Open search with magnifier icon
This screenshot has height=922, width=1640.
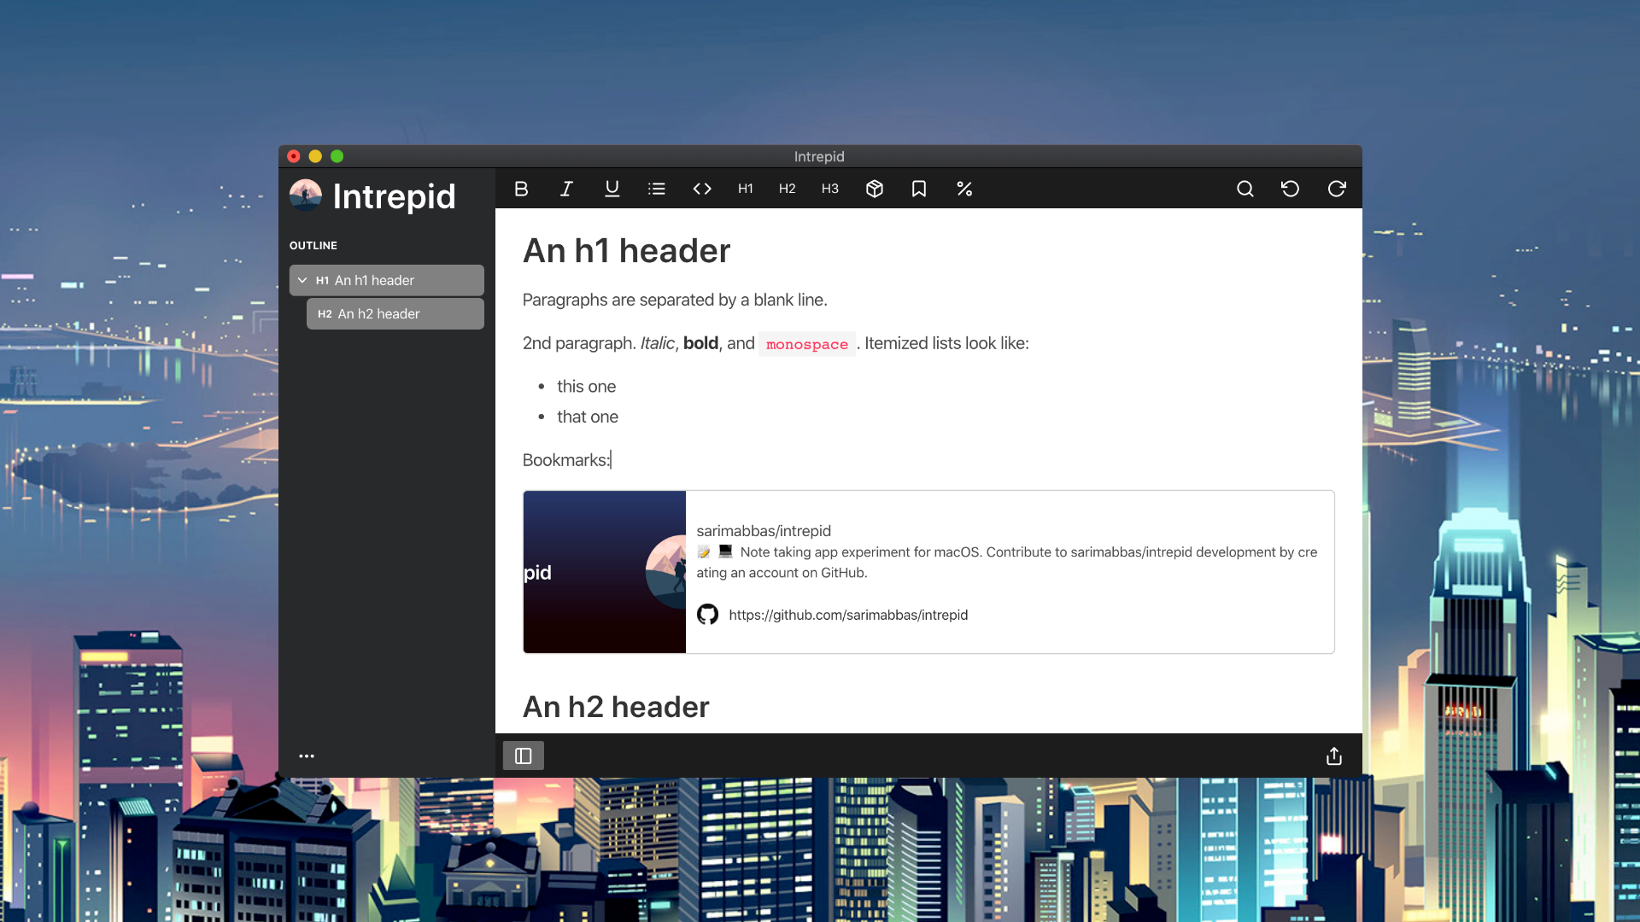(1245, 189)
